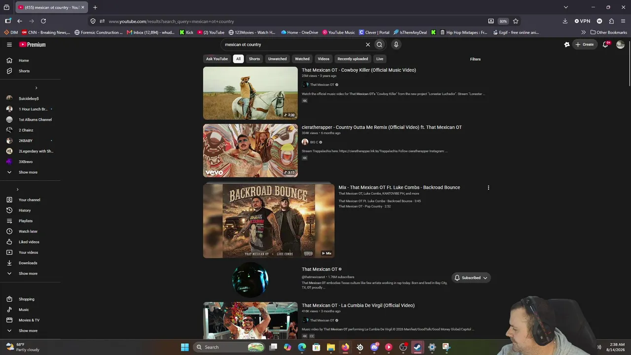Select the Watched filter chip
Viewport: 631px width, 355px height.
[302, 59]
